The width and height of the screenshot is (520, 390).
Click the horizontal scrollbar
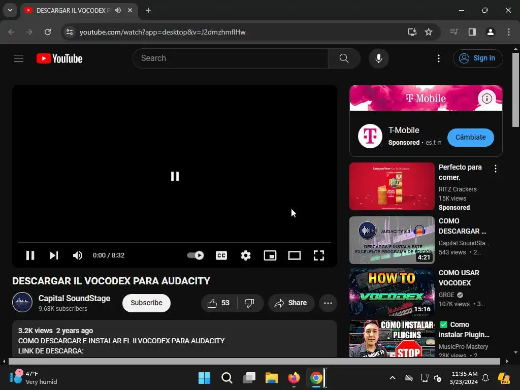click(x=254, y=361)
